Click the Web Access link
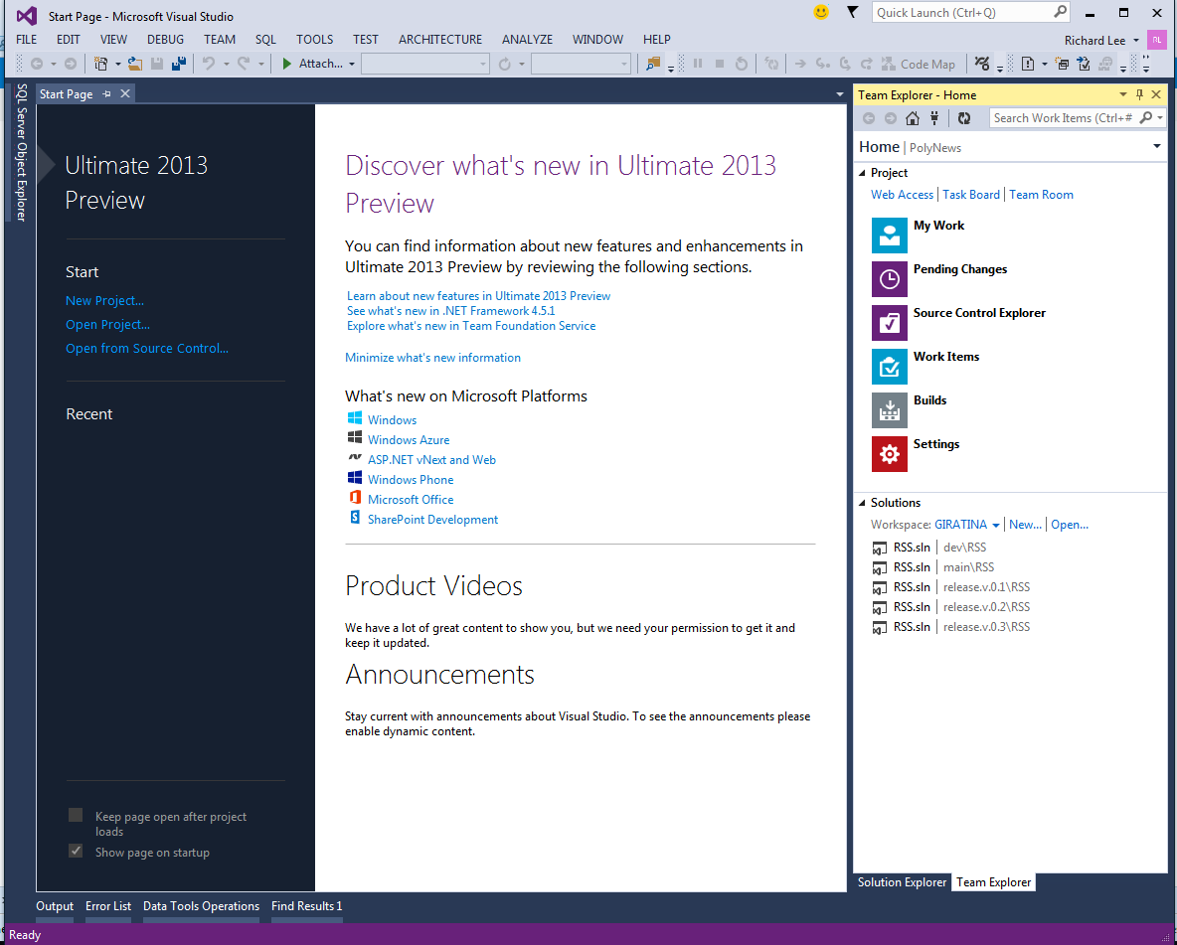Viewport: 1177px width, 945px height. (x=902, y=195)
